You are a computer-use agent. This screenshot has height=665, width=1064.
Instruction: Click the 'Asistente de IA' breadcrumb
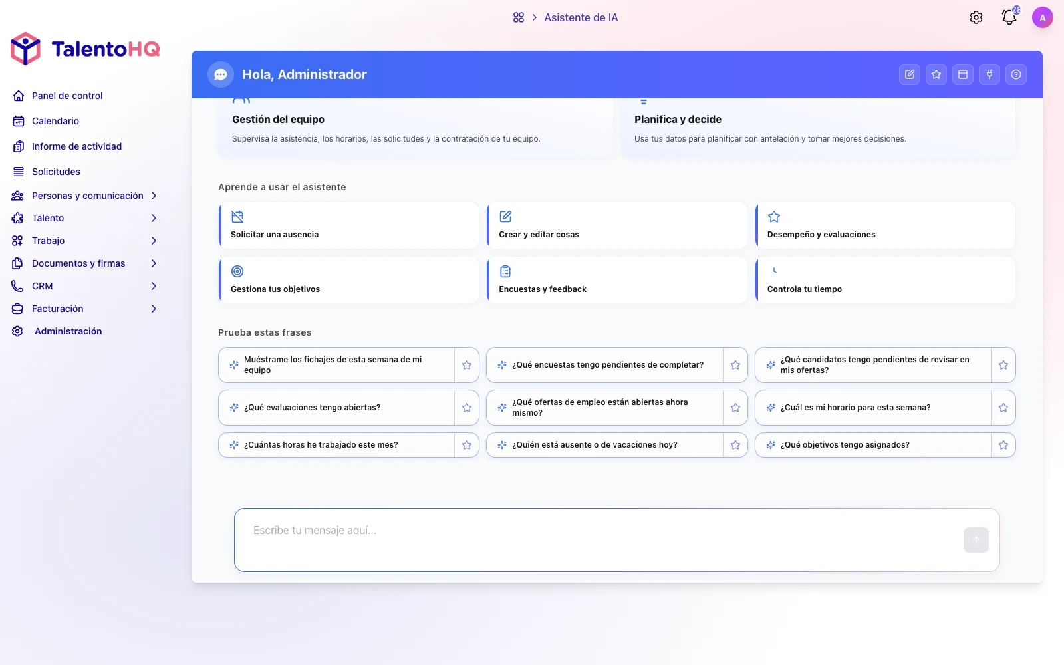pos(581,17)
